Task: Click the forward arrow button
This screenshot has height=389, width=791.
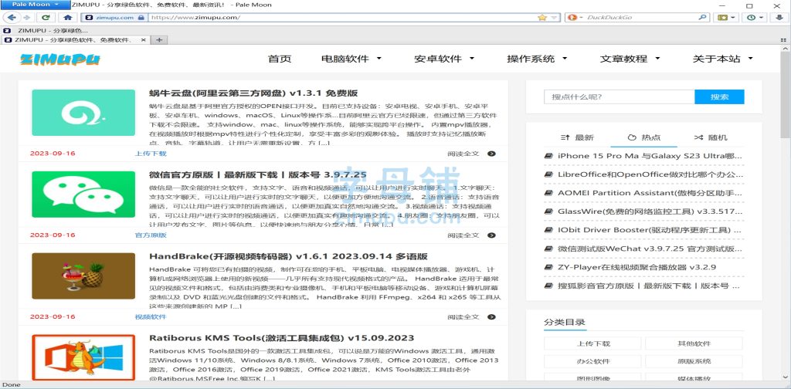Action: 26,18
